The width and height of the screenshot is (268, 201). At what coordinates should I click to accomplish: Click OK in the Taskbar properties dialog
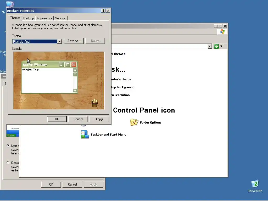click(51, 185)
